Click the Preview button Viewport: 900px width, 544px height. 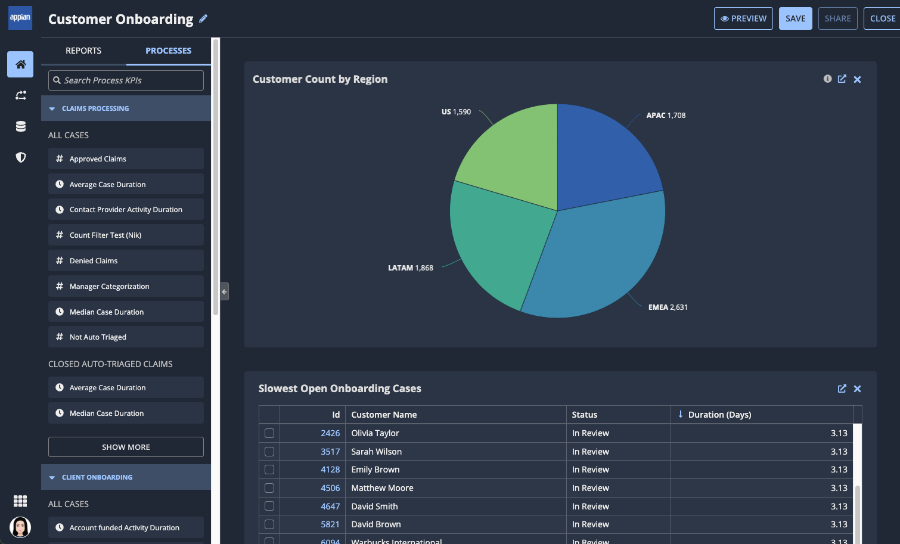pos(743,18)
